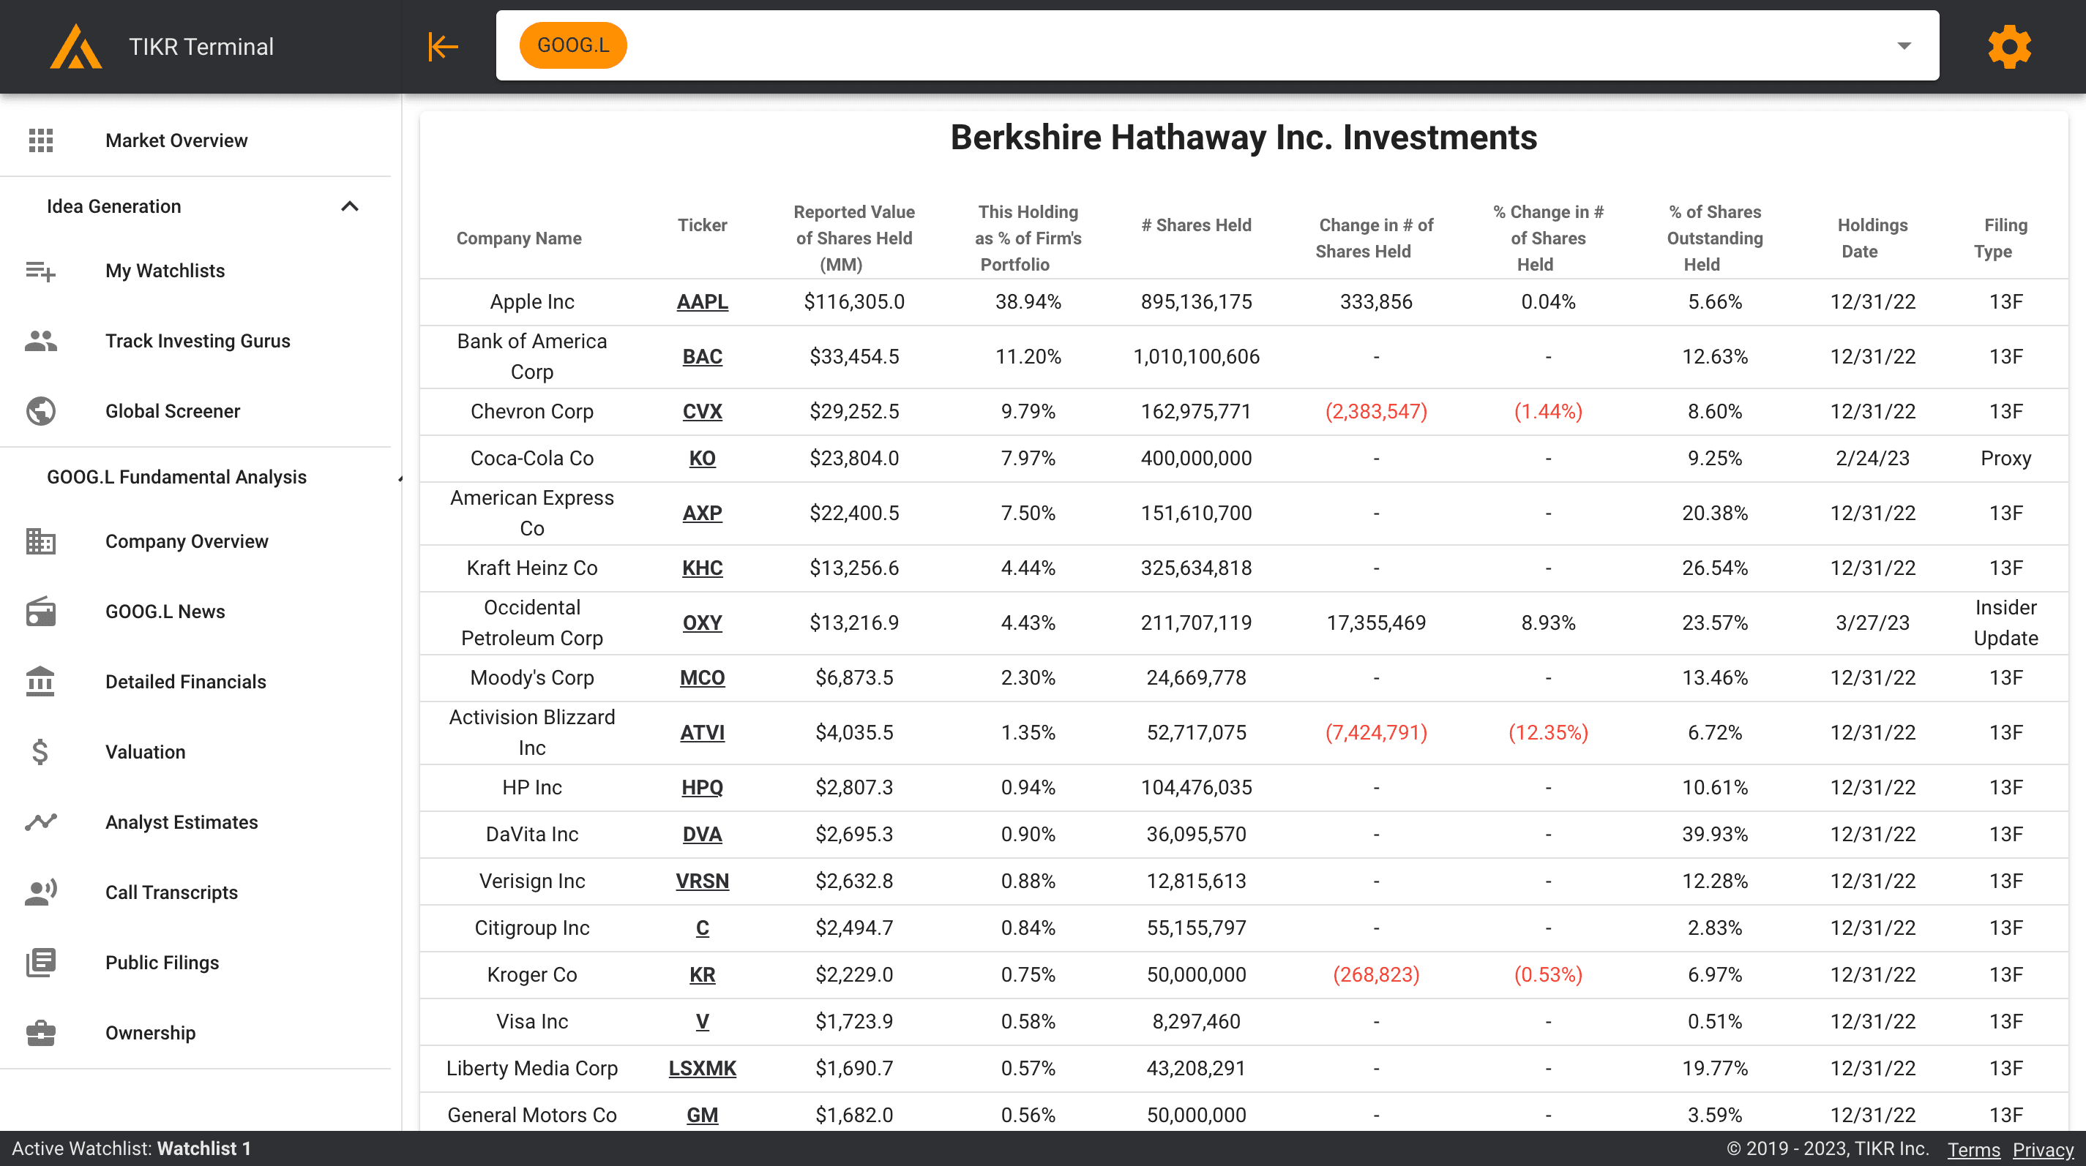Open Company Overview menu item

point(187,541)
